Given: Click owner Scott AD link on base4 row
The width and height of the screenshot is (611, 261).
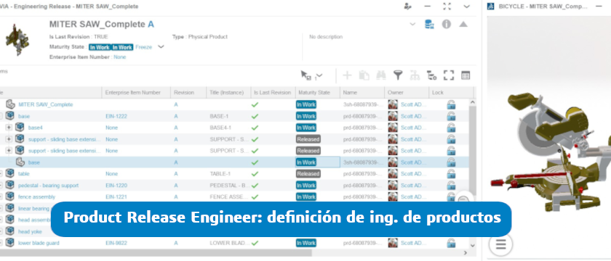Looking at the screenshot, I should click(x=414, y=128).
